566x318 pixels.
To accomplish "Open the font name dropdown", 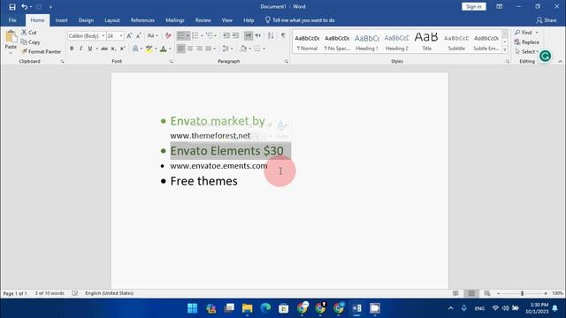I will coord(103,36).
